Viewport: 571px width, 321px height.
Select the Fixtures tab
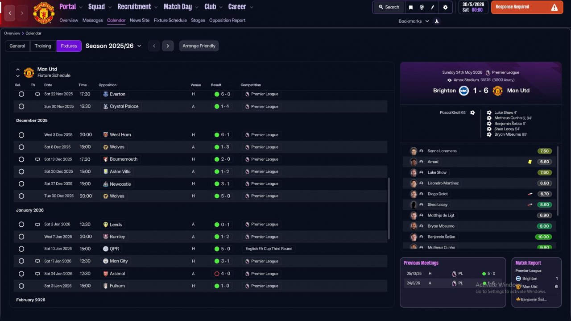pos(69,46)
